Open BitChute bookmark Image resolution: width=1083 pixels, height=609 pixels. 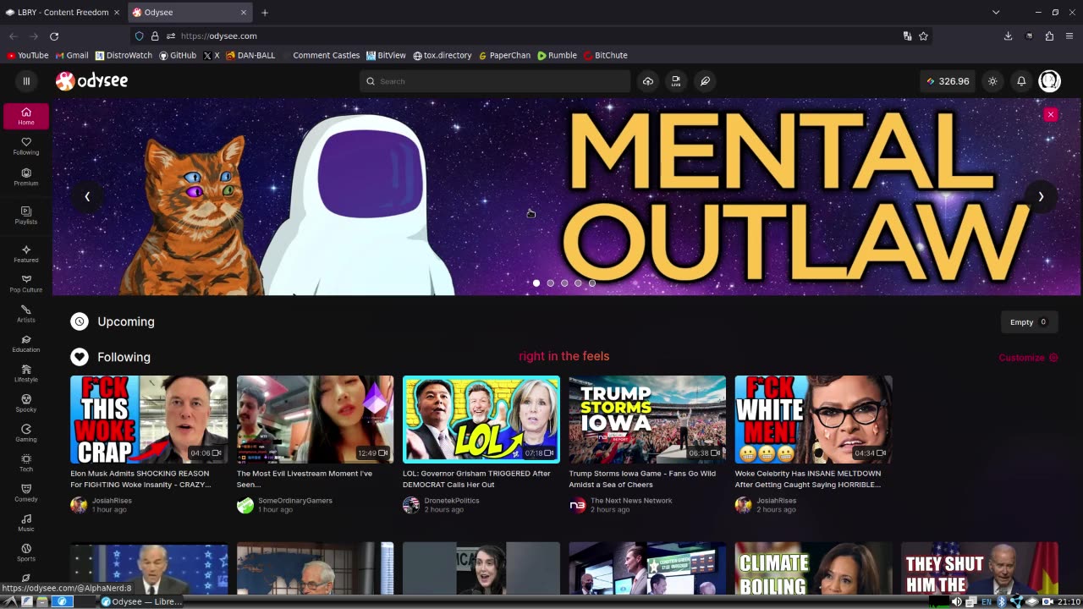(x=605, y=55)
